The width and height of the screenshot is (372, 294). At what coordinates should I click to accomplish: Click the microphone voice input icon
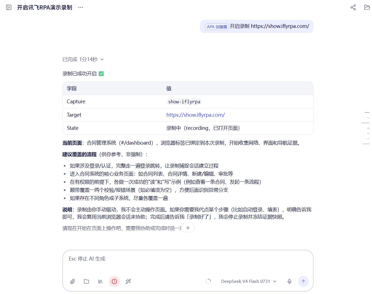[289, 281]
